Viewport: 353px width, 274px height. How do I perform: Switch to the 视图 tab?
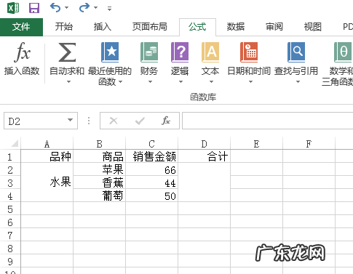click(x=313, y=27)
